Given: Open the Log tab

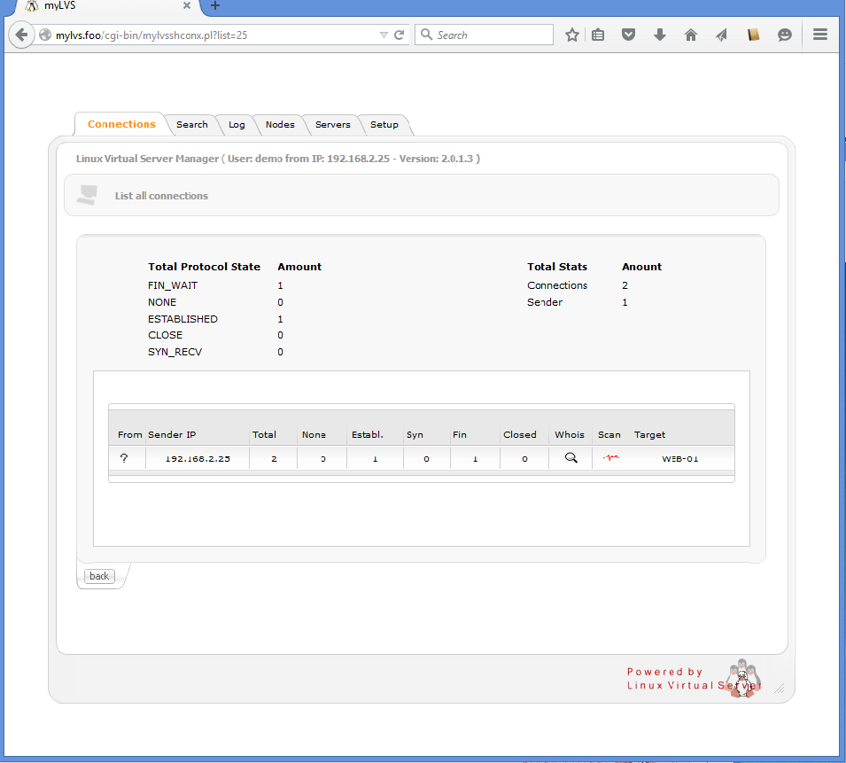Looking at the screenshot, I should click(237, 125).
